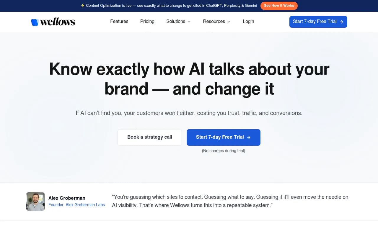Viewport: 378px width, 236px height.
Task: Open the Pricing page
Action: coord(147,22)
